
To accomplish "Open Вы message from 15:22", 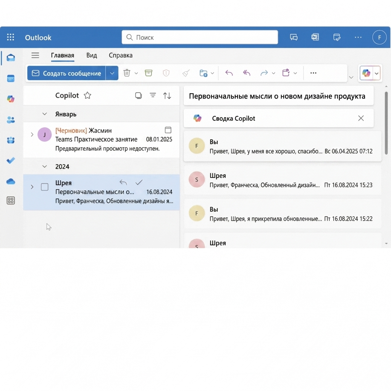I will point(283,214).
